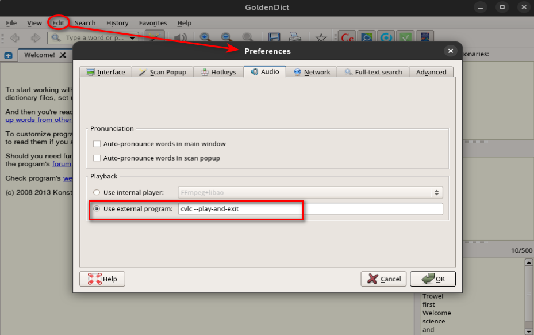Open the Network preferences tab
The height and width of the screenshot is (335, 534).
click(x=312, y=72)
